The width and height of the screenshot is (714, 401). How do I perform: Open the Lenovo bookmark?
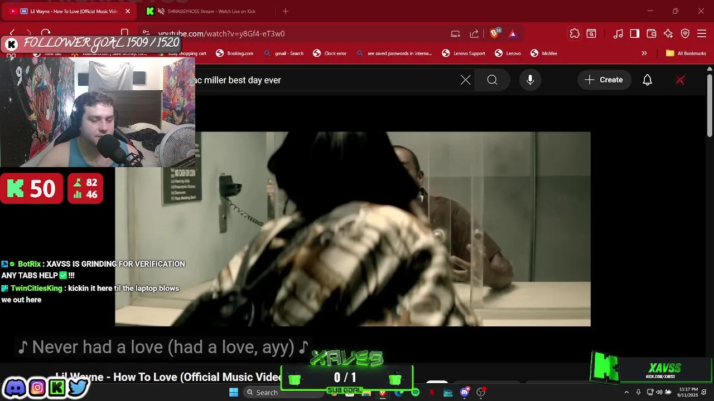coord(508,53)
